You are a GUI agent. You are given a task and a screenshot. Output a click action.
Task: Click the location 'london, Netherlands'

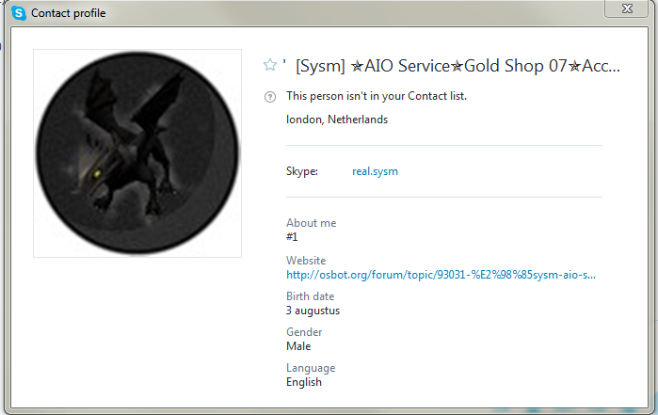click(x=337, y=120)
